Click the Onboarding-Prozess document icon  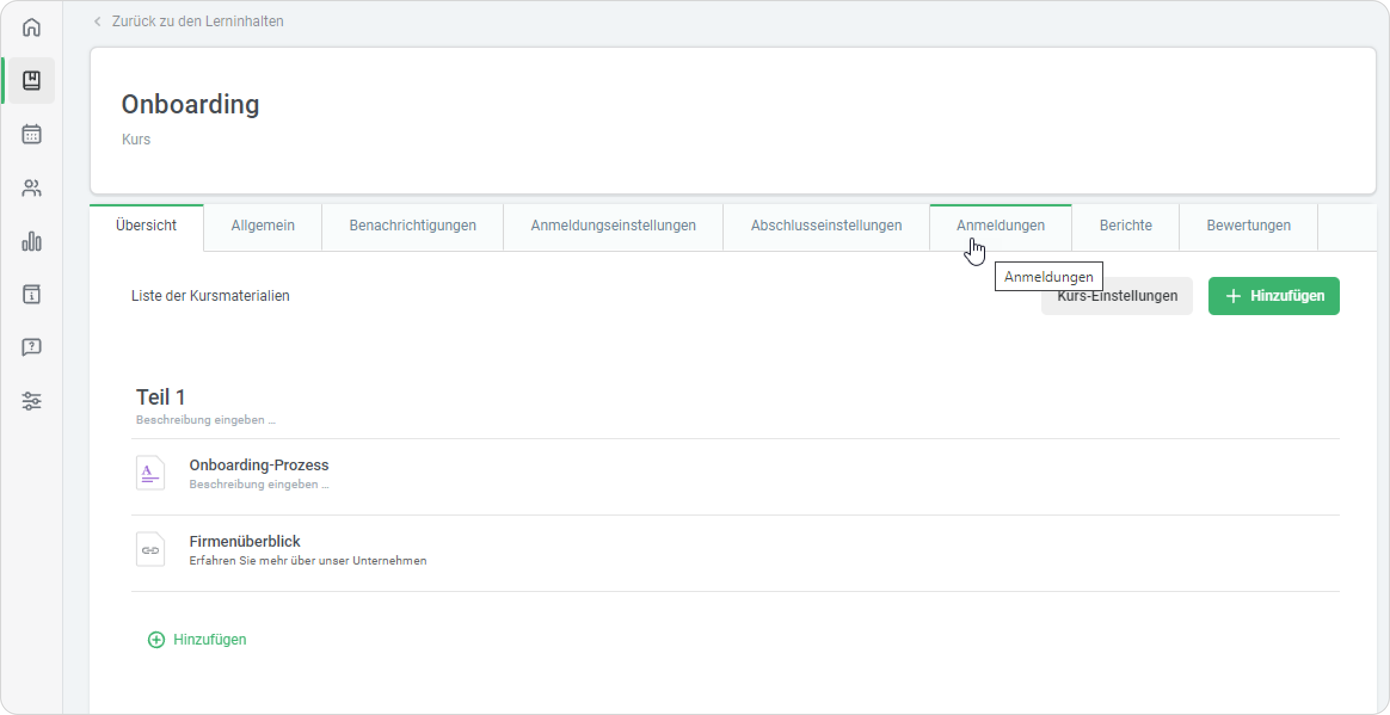[x=150, y=473]
